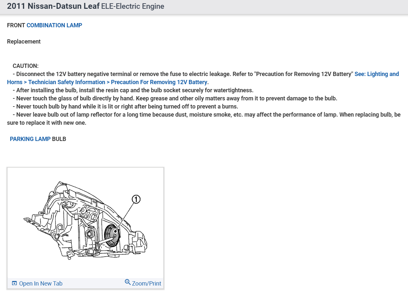The image size is (408, 293).
Task: Click the 'CAUTION:' label
Action: coord(26,66)
